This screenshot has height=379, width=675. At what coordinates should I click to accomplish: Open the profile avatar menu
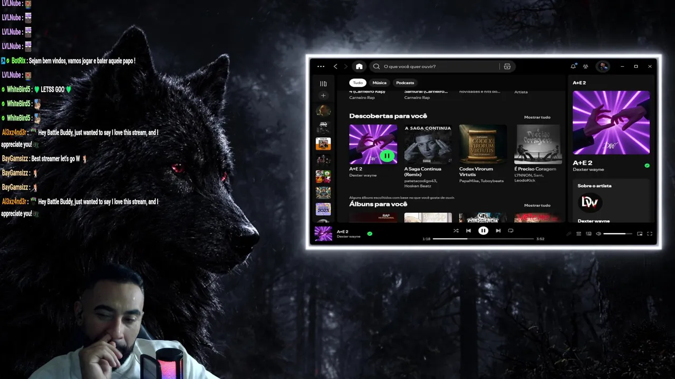point(603,66)
